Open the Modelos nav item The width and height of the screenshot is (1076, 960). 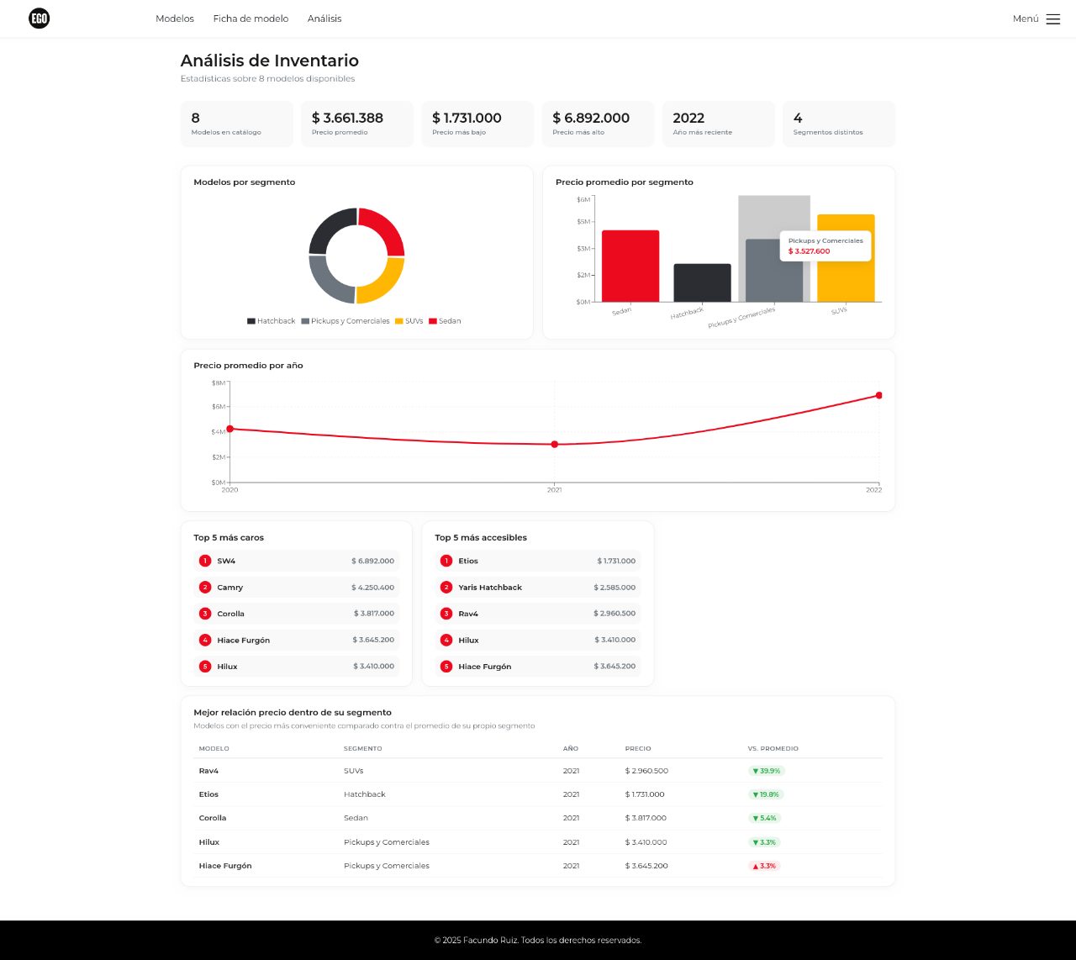coord(175,18)
